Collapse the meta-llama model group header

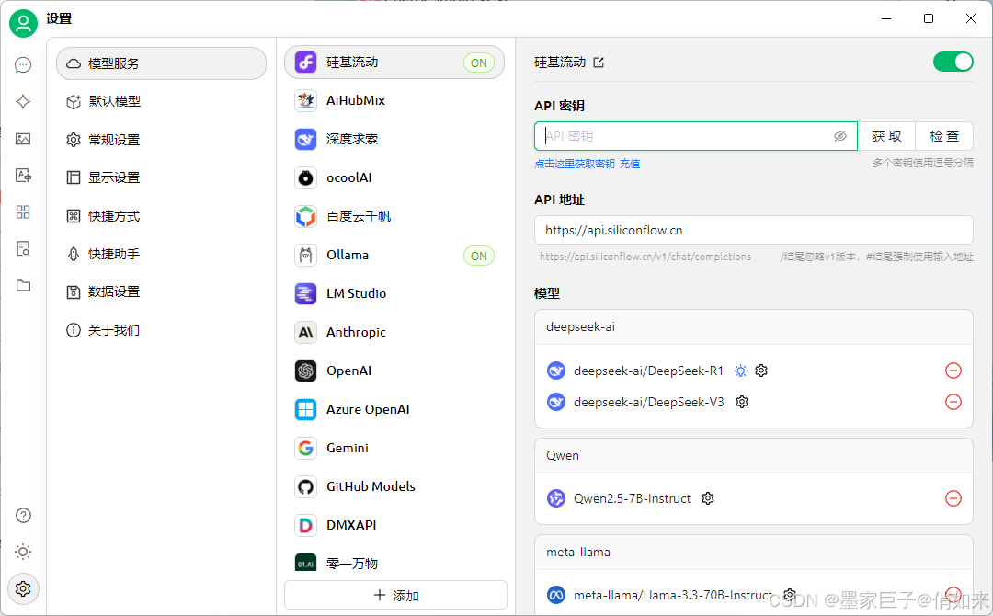pyautogui.click(x=754, y=552)
